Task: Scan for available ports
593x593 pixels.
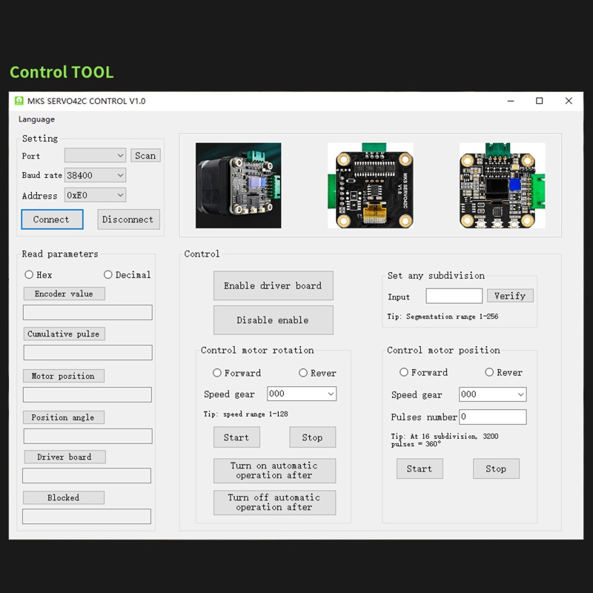Action: click(x=145, y=155)
